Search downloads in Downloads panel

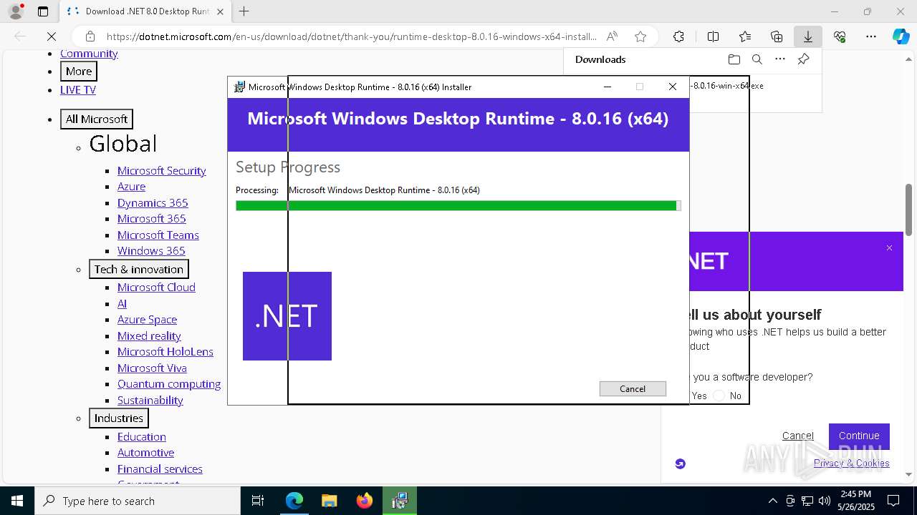(x=757, y=59)
